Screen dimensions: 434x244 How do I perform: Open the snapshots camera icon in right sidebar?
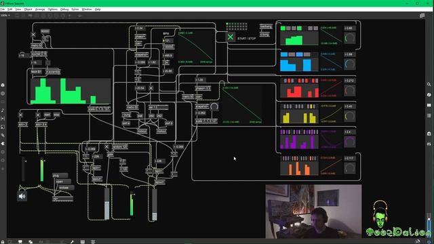point(429,134)
